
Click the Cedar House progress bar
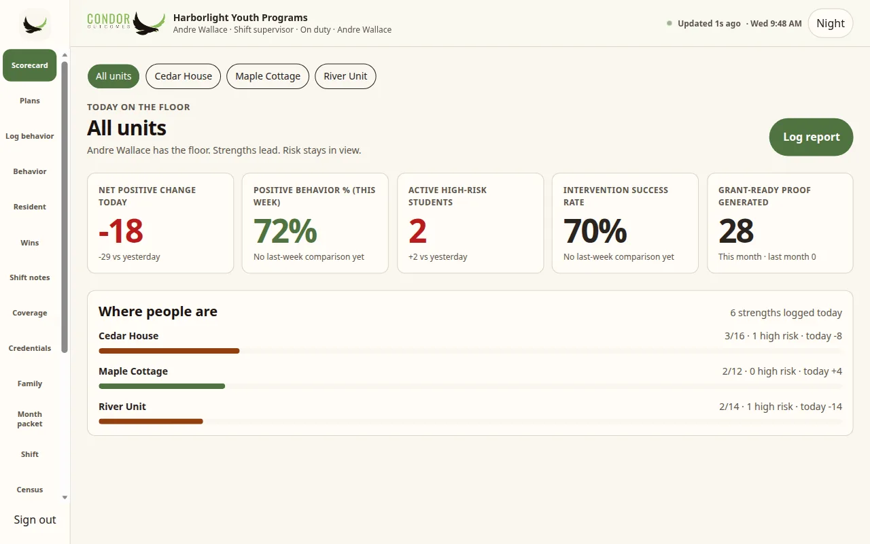(x=470, y=351)
